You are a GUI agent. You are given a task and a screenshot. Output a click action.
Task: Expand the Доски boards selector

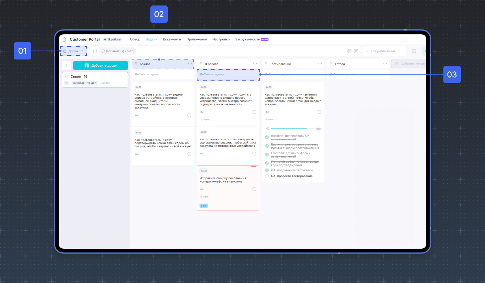point(74,51)
